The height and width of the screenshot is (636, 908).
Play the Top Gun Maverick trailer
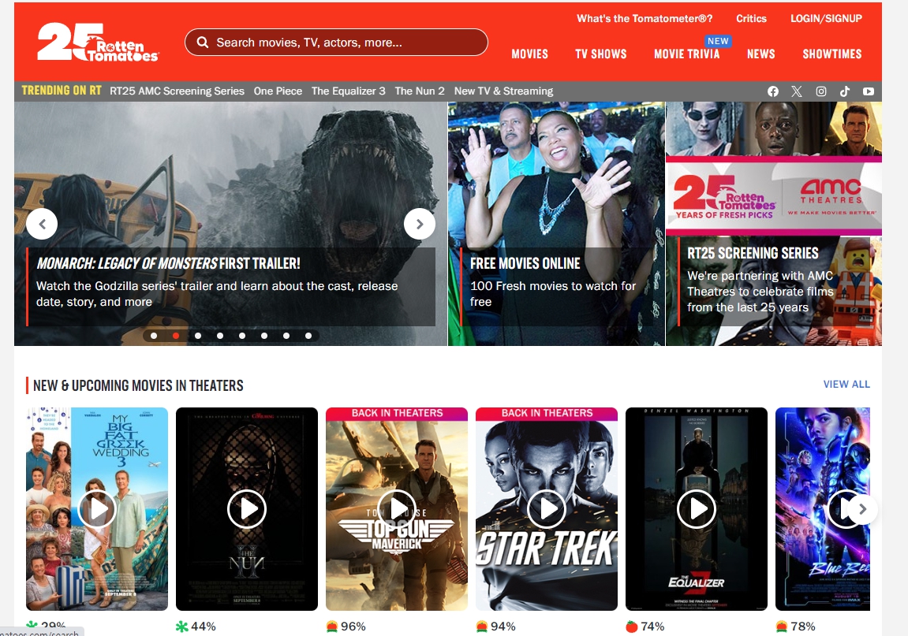[x=397, y=508]
